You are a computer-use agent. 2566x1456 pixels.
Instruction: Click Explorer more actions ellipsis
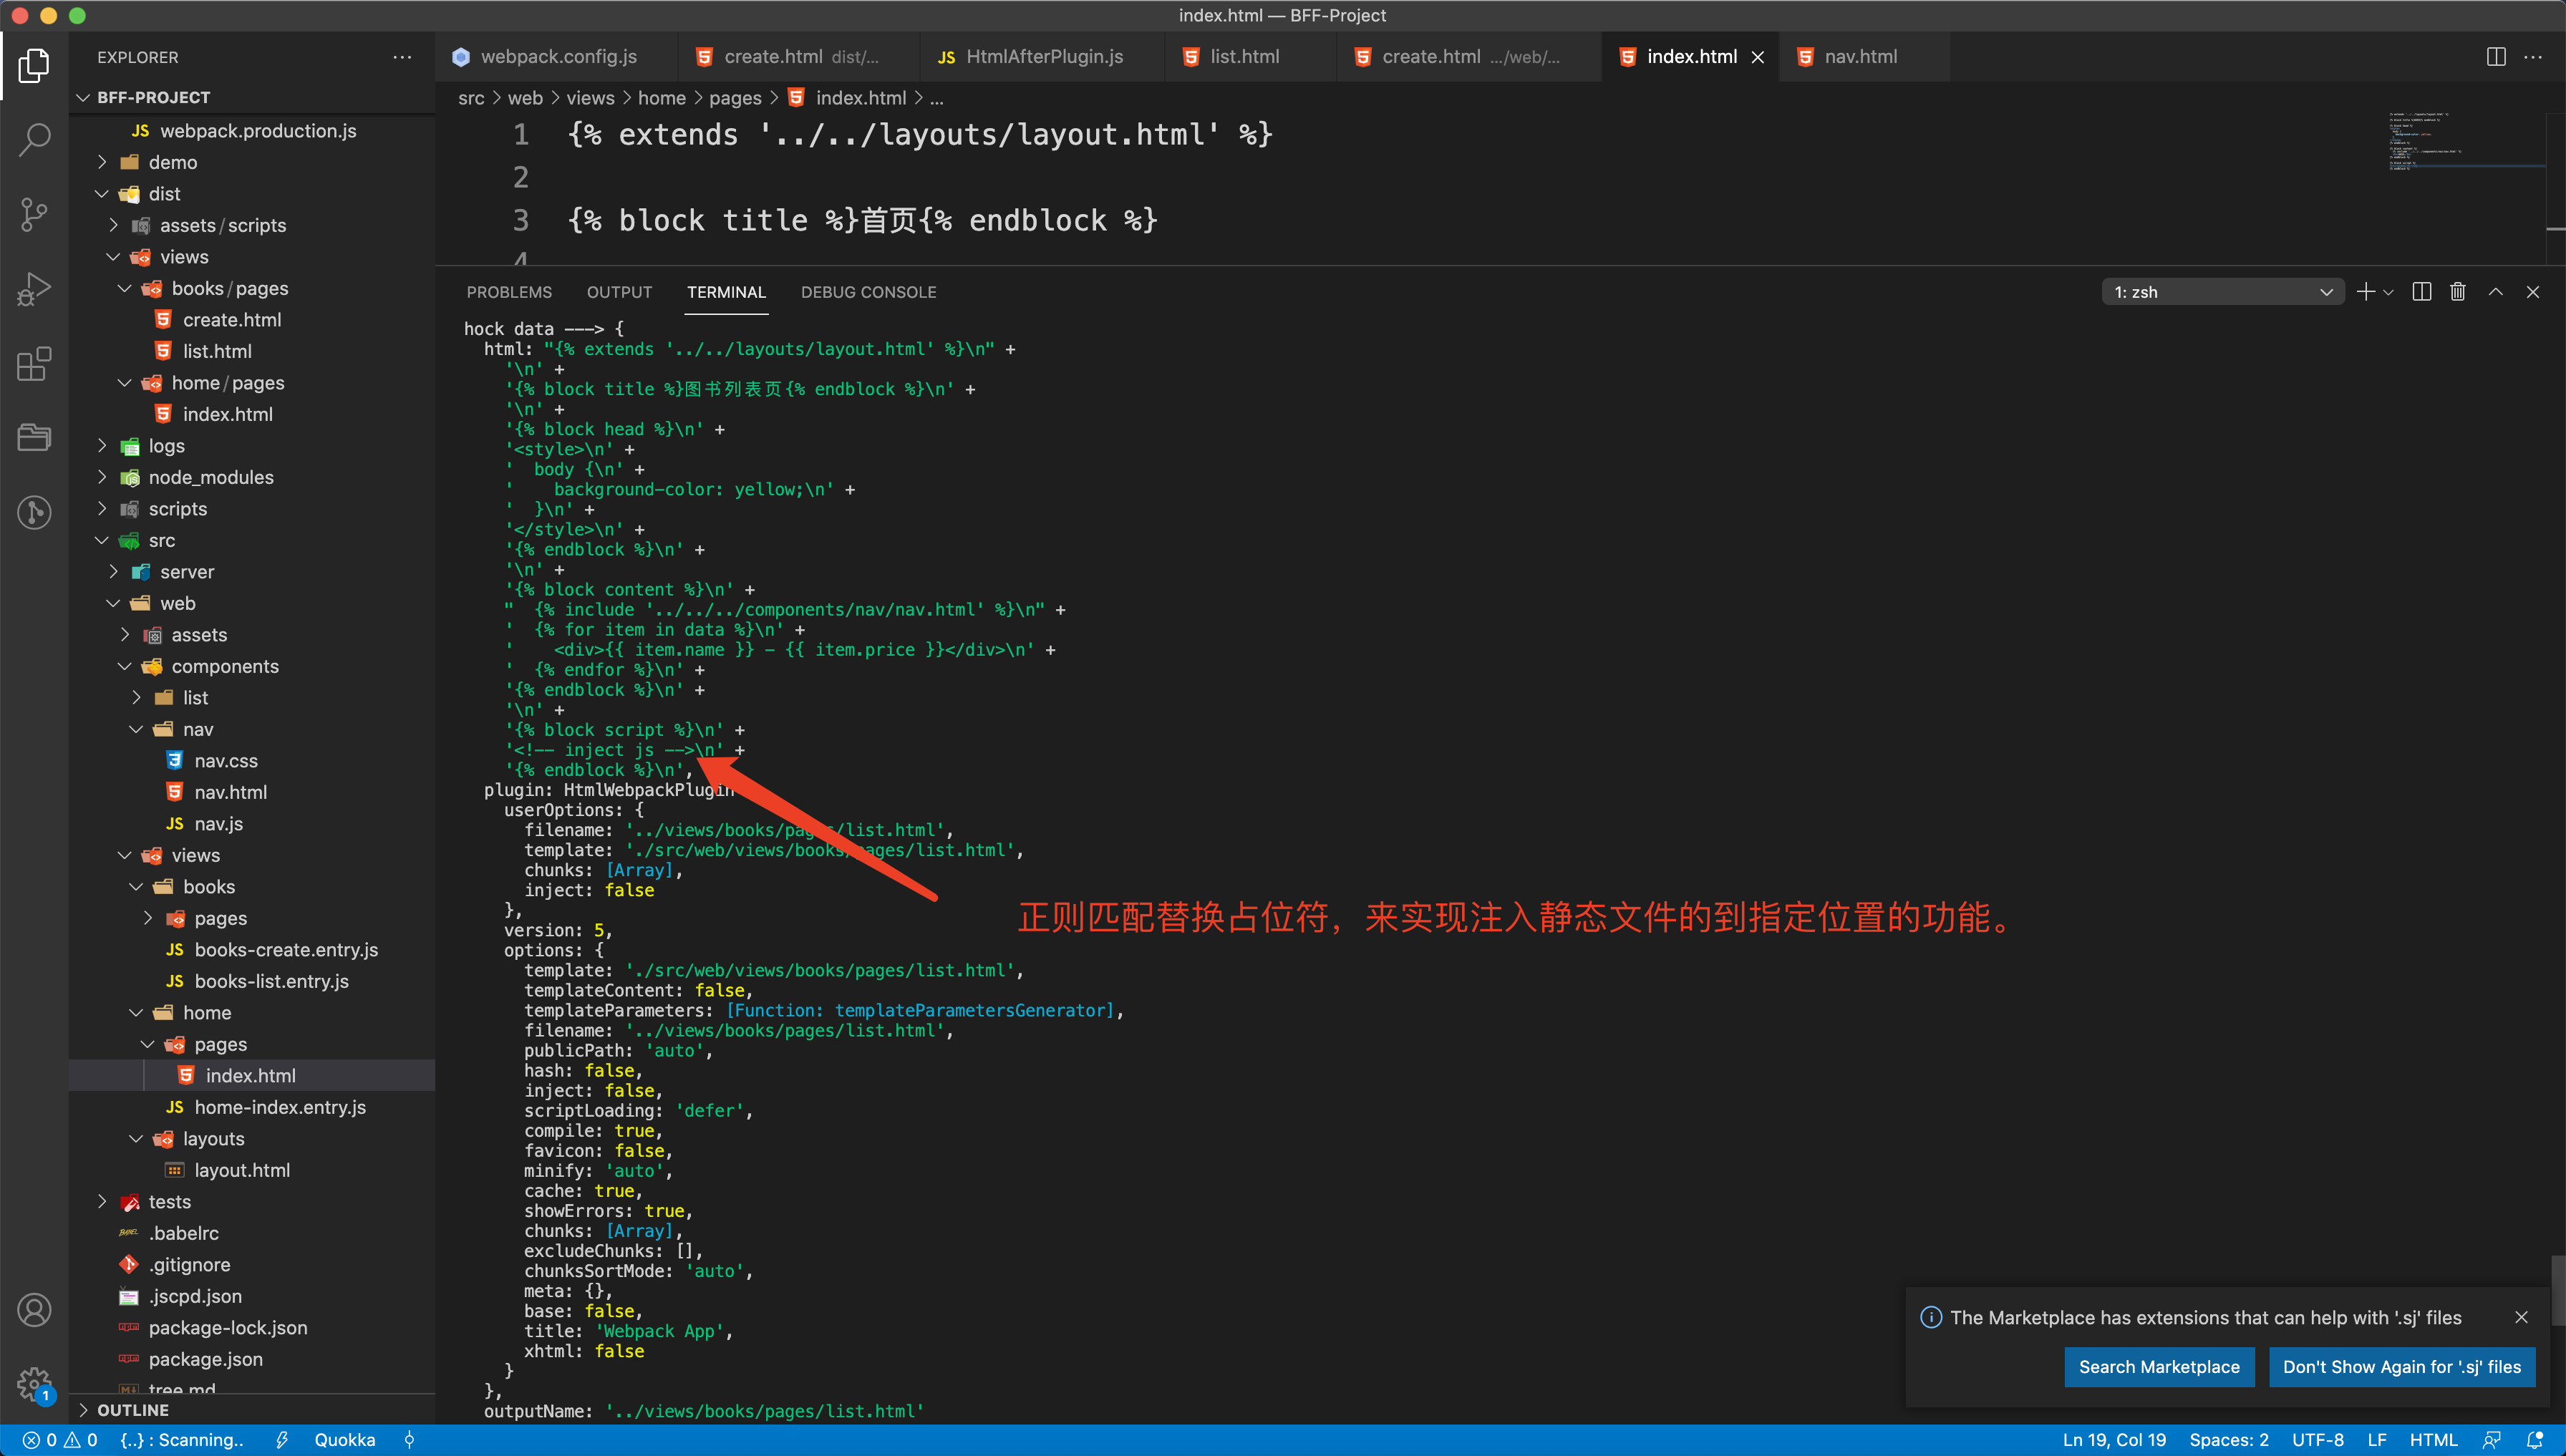[x=402, y=57]
